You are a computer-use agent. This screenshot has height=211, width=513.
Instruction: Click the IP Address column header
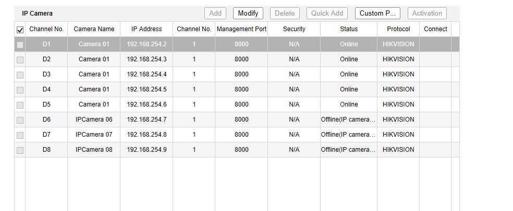point(146,29)
